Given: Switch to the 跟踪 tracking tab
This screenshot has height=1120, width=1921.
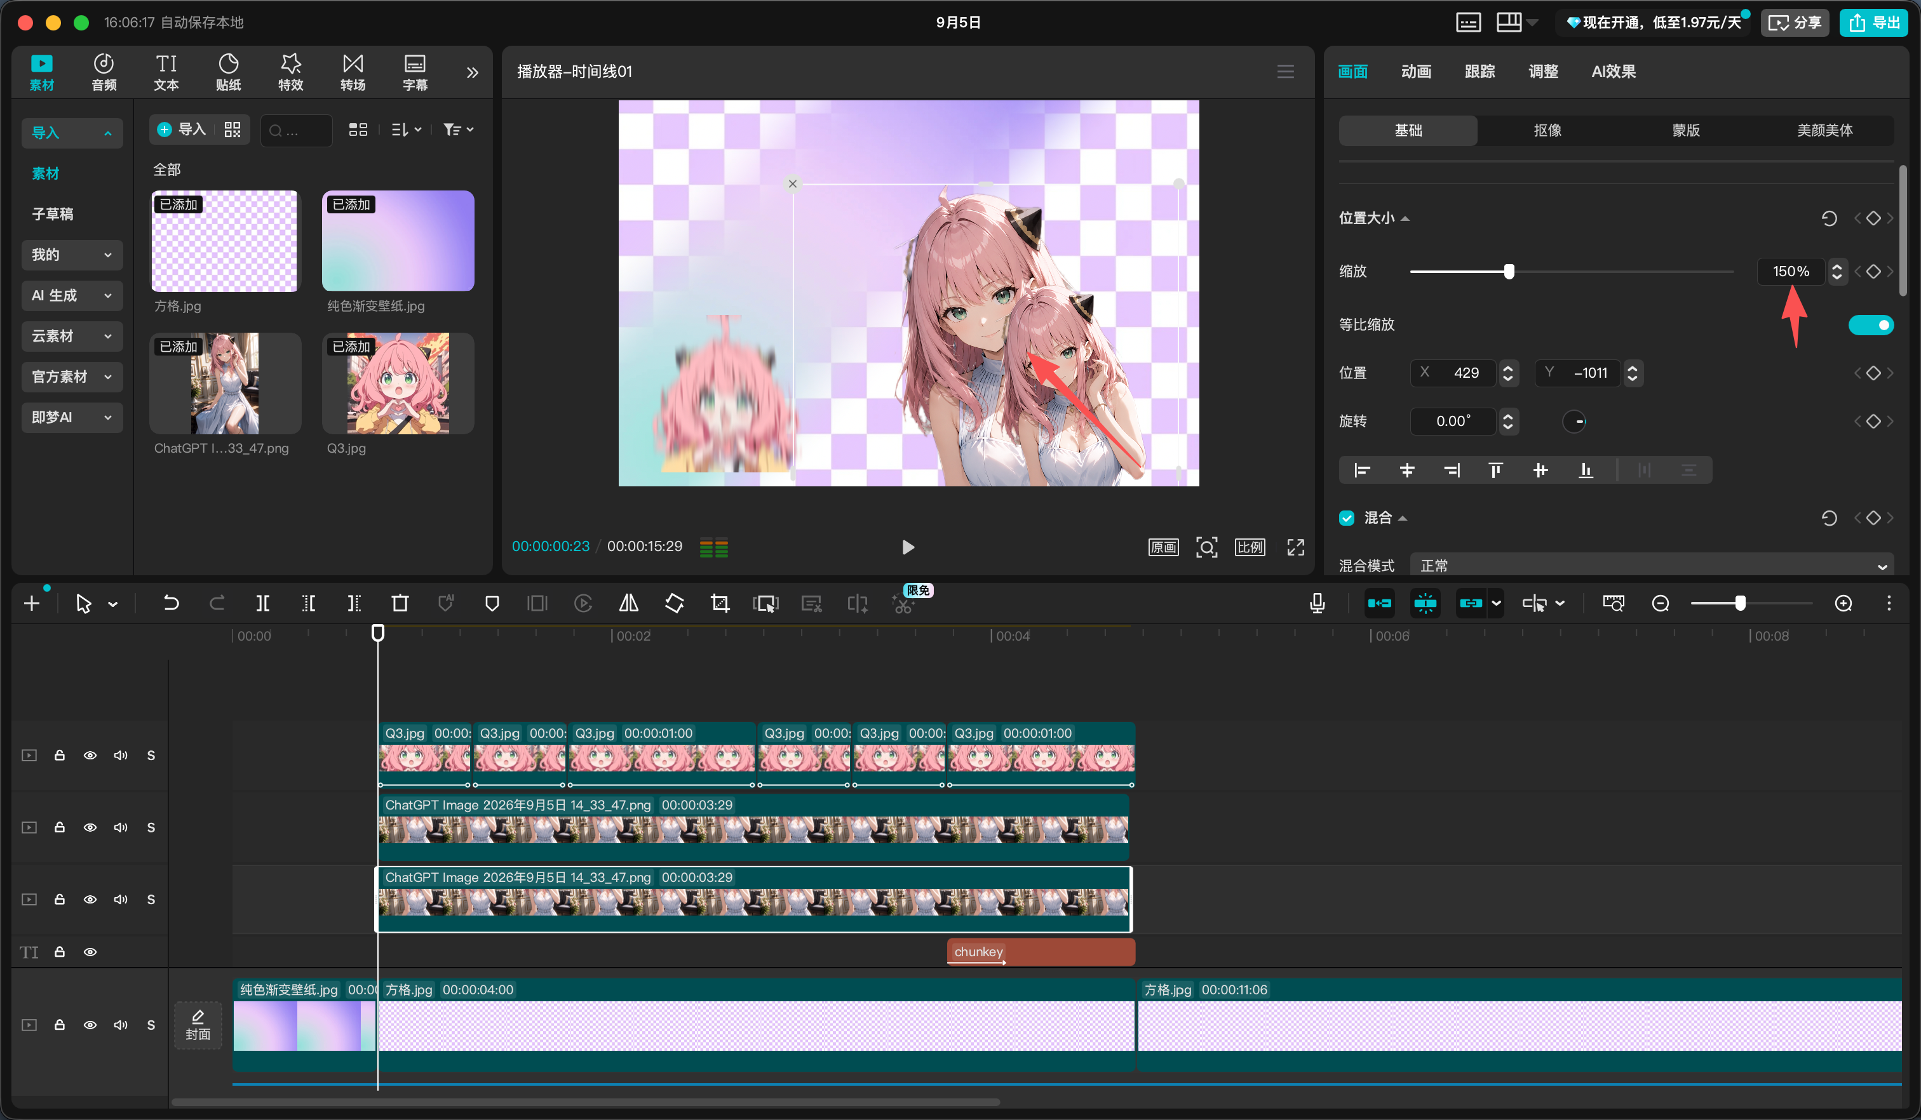Looking at the screenshot, I should click(1480, 72).
